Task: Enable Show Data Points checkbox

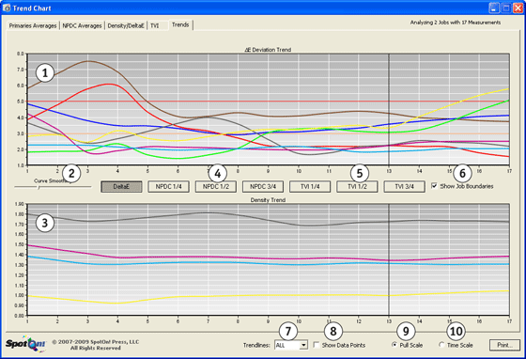Action: [316, 345]
